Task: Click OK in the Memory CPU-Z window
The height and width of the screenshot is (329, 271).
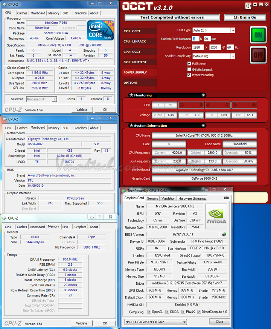Action: 105,323
